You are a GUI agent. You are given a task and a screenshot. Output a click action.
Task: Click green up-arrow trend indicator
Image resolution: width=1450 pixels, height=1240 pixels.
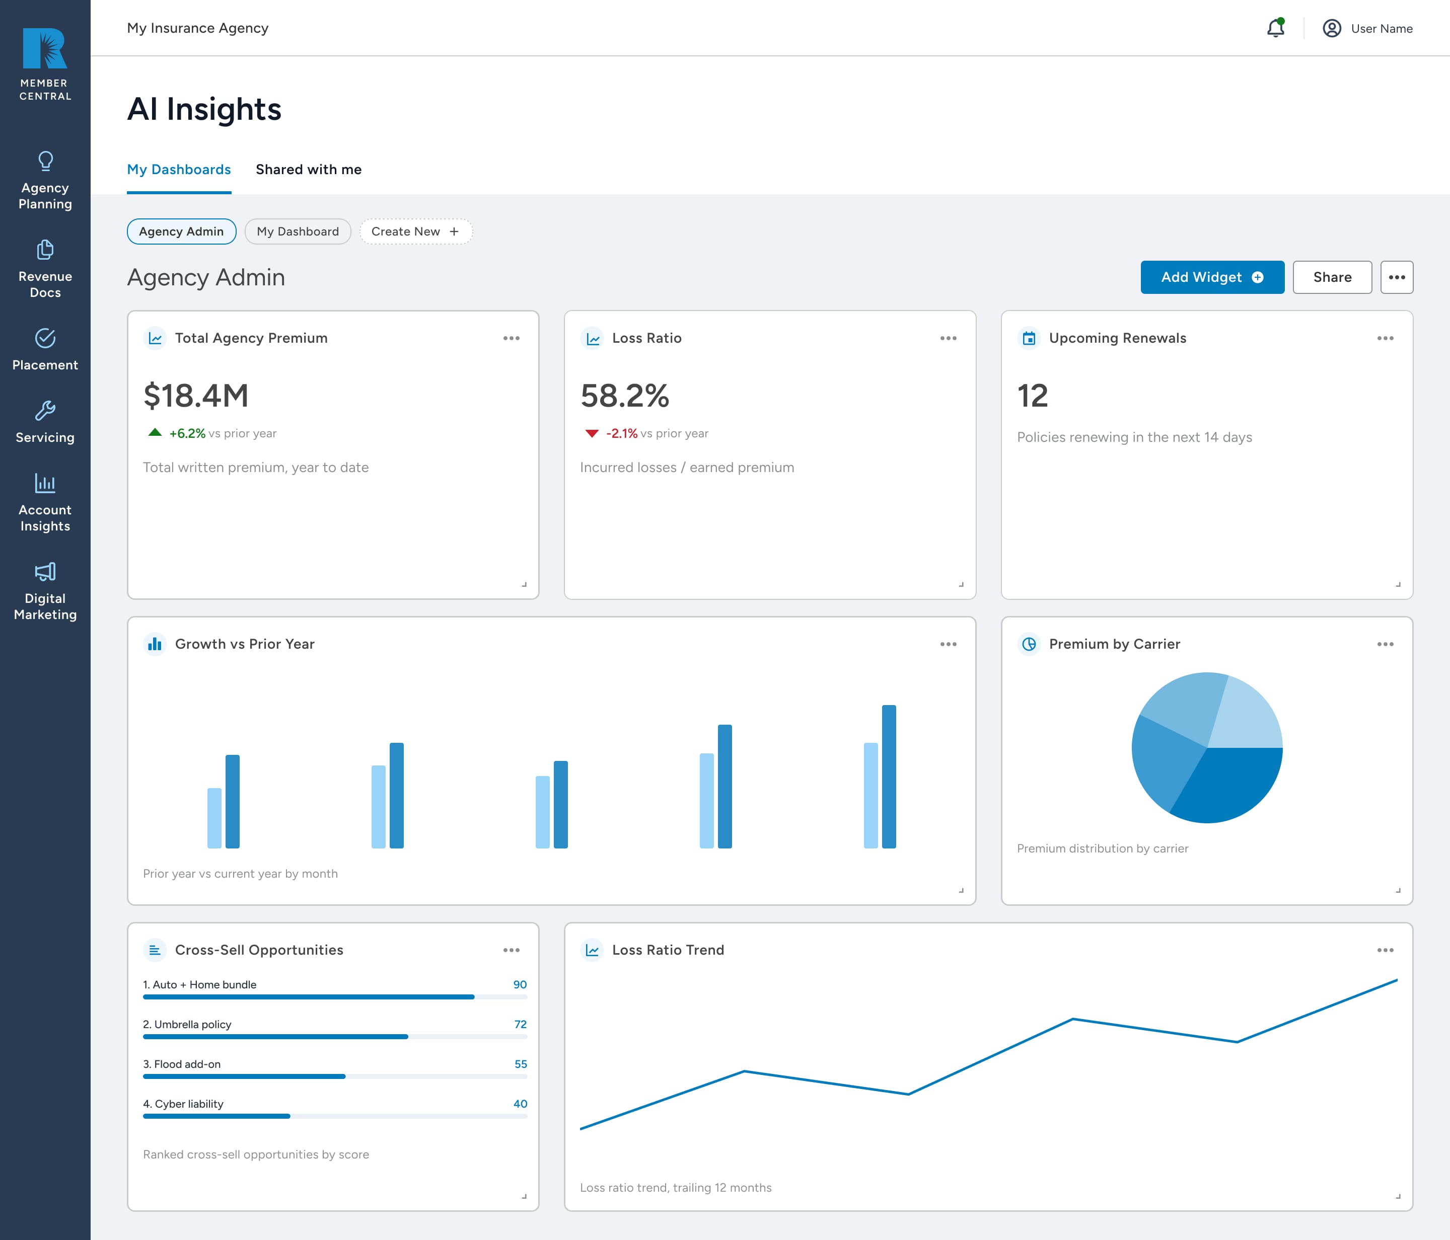click(156, 433)
